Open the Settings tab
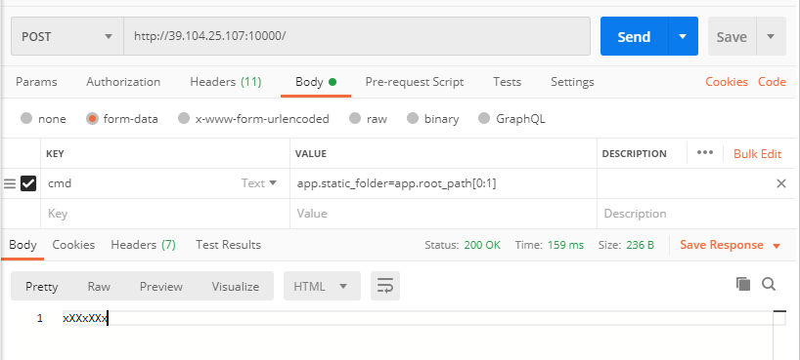The height and width of the screenshot is (360, 800). coord(572,82)
